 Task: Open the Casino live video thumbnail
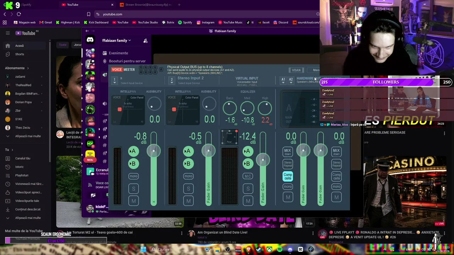(404, 191)
